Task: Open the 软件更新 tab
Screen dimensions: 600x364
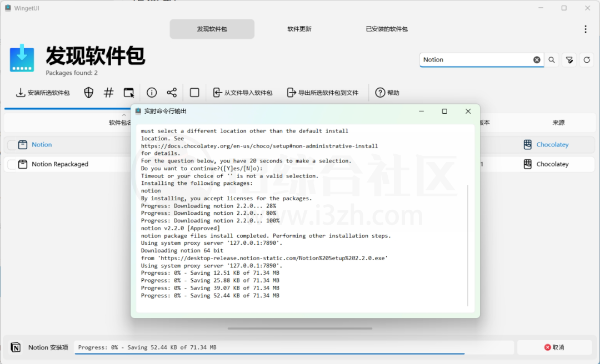Action: click(299, 29)
